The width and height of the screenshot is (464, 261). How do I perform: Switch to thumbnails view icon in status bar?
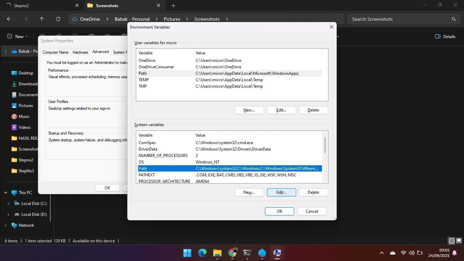click(459, 241)
